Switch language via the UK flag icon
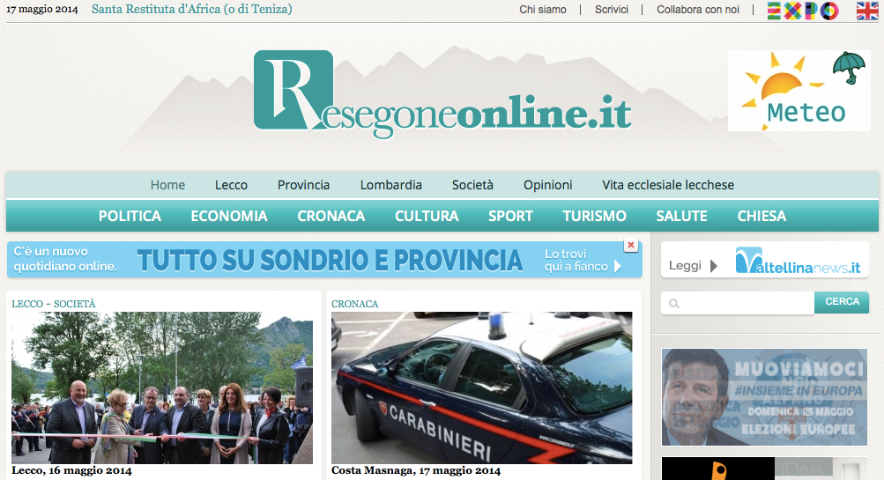 click(x=866, y=11)
